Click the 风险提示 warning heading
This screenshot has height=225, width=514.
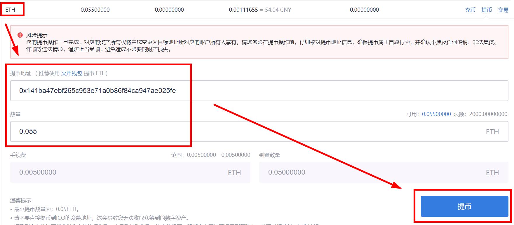coord(37,35)
